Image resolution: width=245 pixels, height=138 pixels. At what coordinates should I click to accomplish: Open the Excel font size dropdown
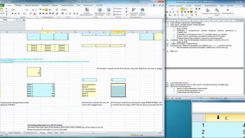click(31, 10)
